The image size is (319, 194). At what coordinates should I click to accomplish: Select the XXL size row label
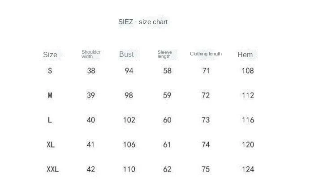(52, 169)
